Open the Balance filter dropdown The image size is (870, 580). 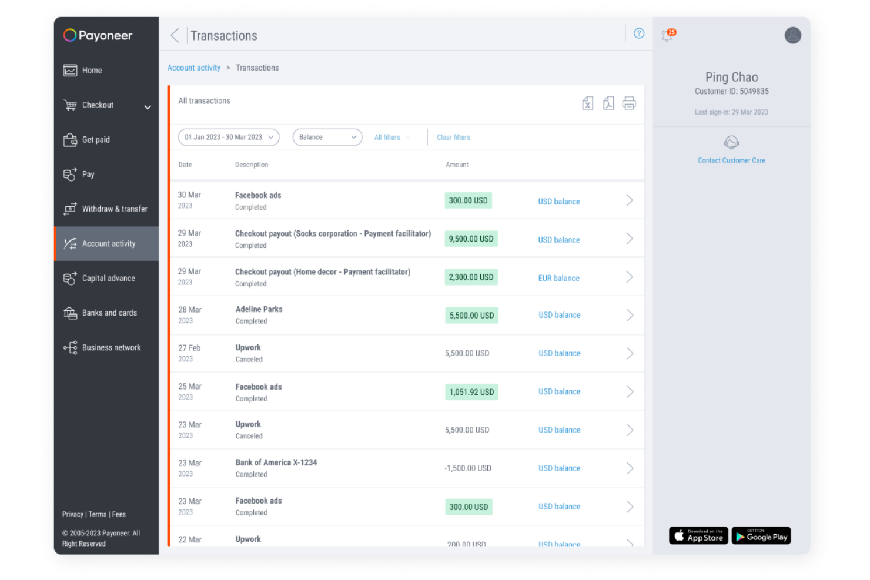click(327, 137)
